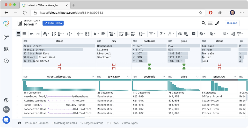Open the Jobs play icon in sidebar
This screenshot has height=128, width=248.
tap(6, 61)
